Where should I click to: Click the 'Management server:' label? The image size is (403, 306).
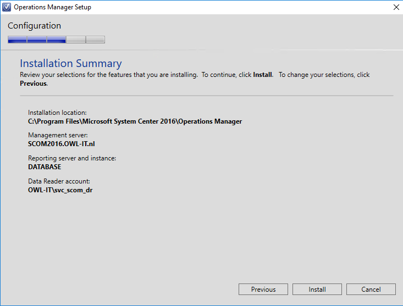click(58, 135)
